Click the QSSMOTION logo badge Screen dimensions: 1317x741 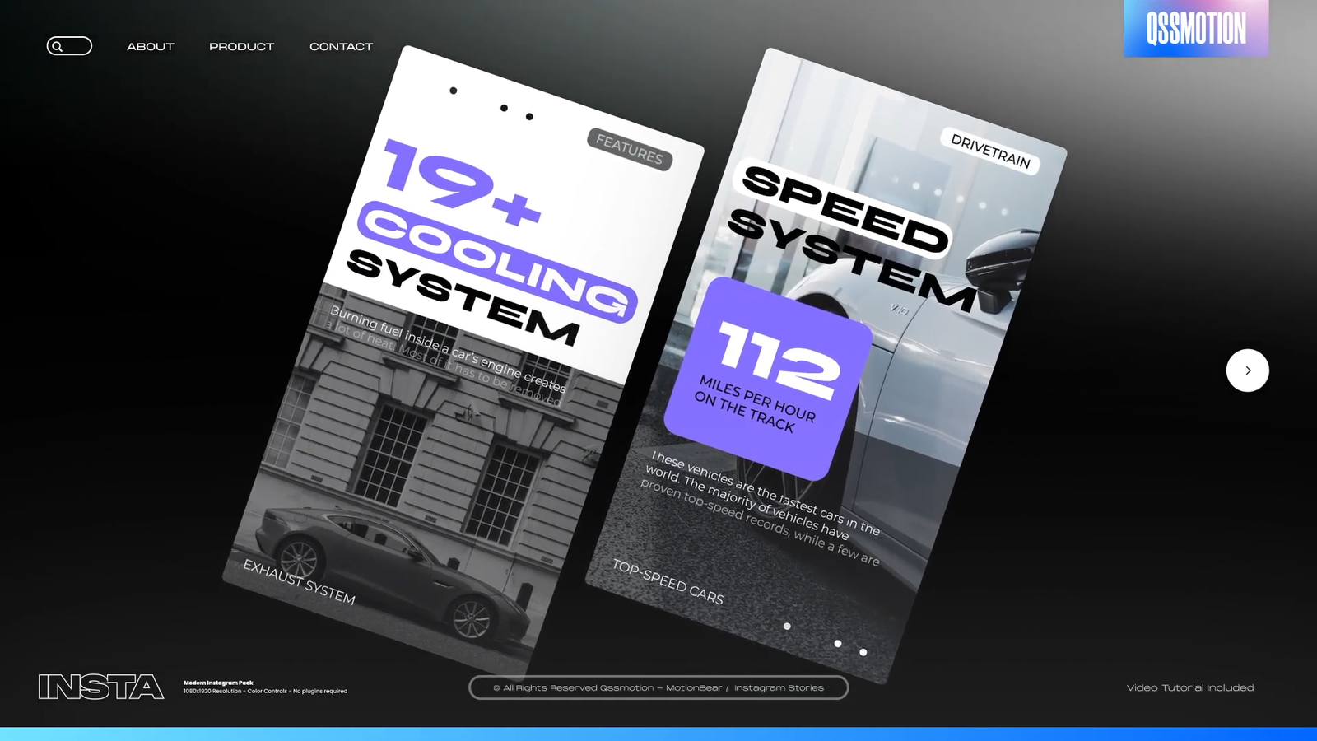click(1196, 29)
